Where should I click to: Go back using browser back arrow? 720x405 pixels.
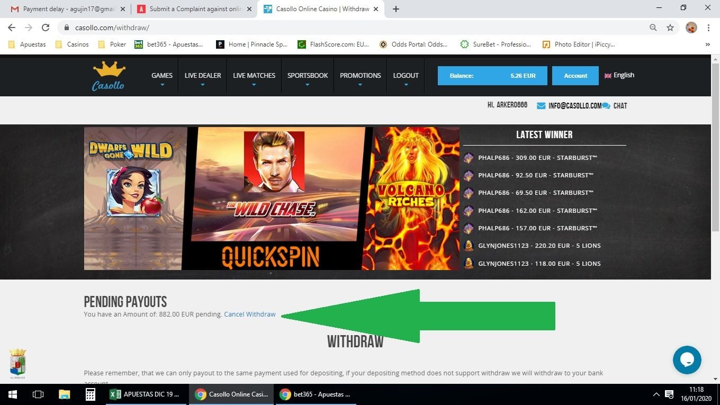[12, 28]
